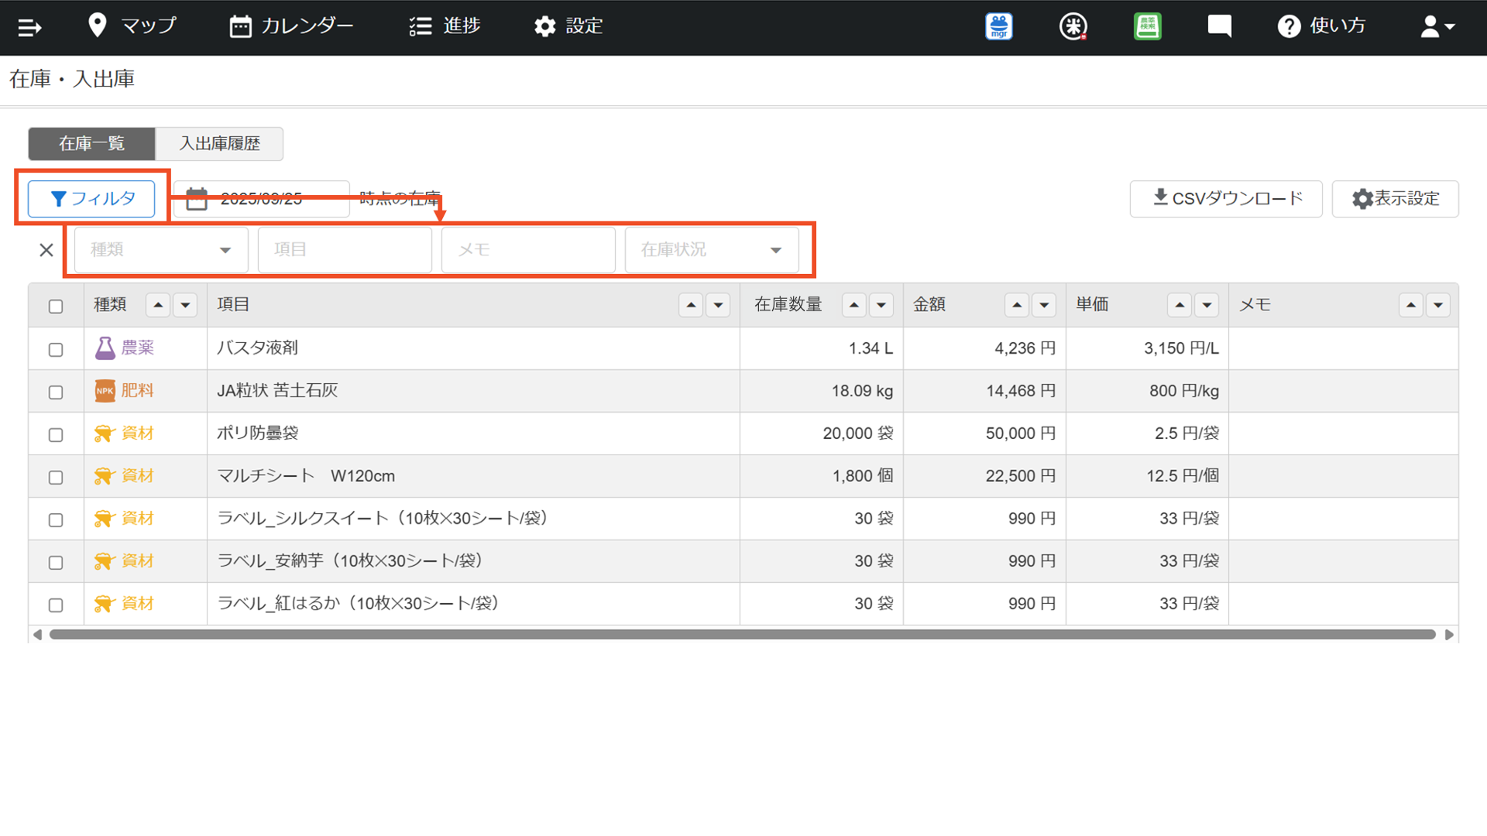Sort 在庫数量 column descending

pos(881,305)
